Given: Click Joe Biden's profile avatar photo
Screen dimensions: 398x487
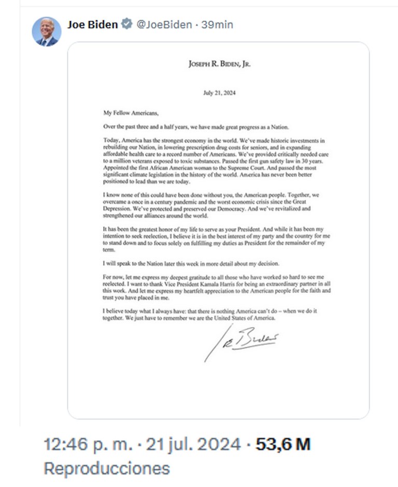Looking at the screenshot, I should (47, 31).
